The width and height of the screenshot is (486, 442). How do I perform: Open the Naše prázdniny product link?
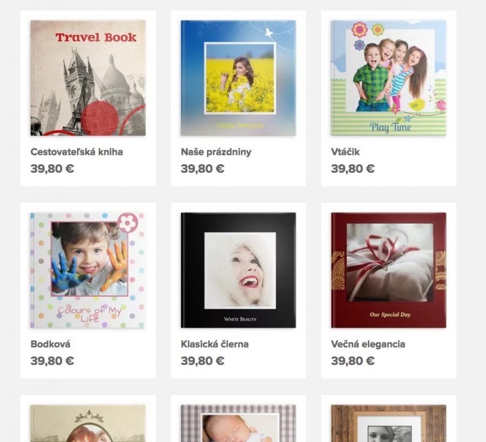216,152
